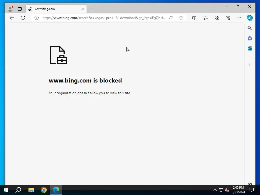Open network status tray icon
The image size is (260, 195).
click(221, 190)
